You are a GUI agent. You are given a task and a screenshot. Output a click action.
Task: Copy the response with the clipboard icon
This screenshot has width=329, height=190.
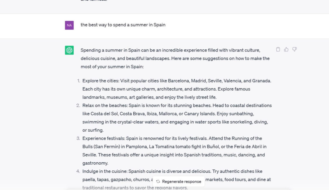pyautogui.click(x=278, y=49)
